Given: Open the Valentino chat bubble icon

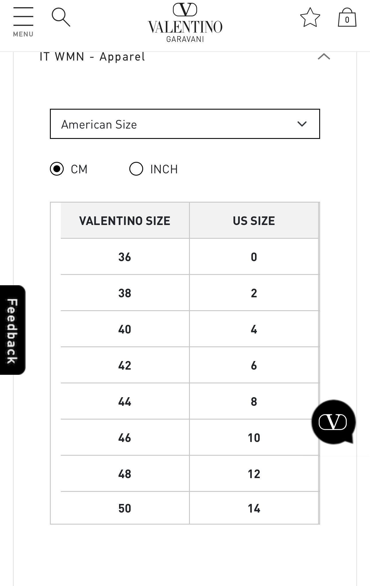Looking at the screenshot, I should (333, 422).
